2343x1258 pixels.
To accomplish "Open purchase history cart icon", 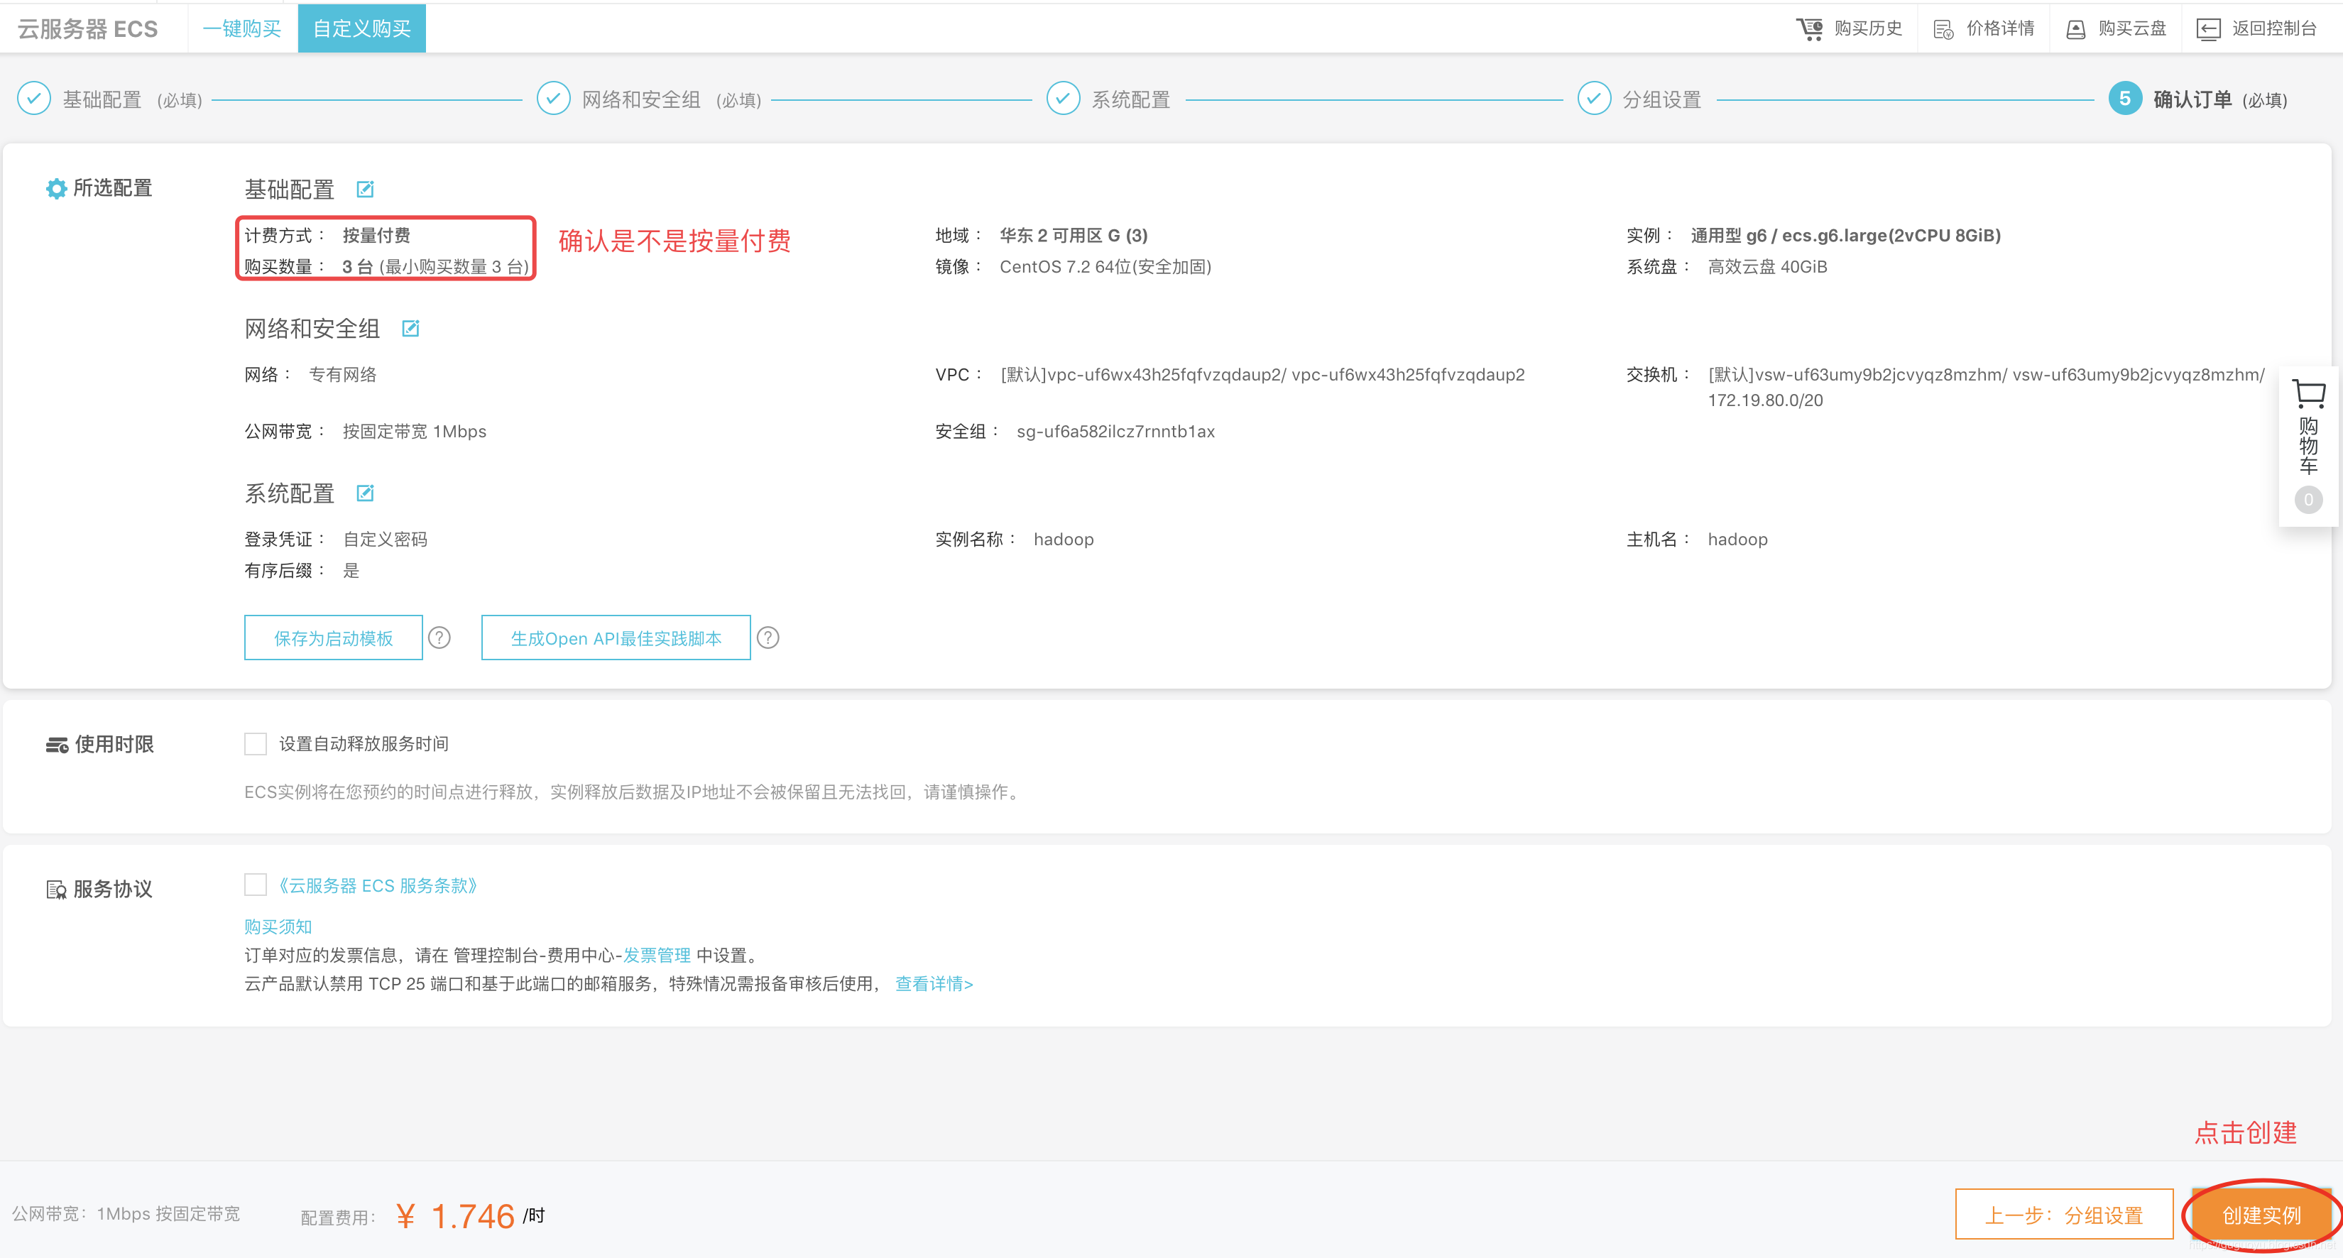I will (x=1809, y=29).
